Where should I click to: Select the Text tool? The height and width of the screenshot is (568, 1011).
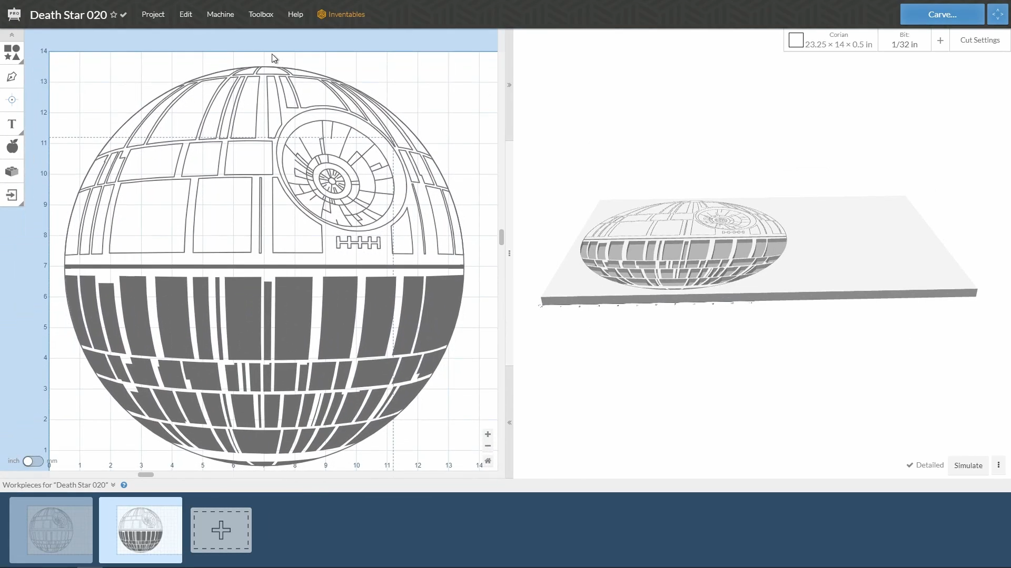coord(12,124)
